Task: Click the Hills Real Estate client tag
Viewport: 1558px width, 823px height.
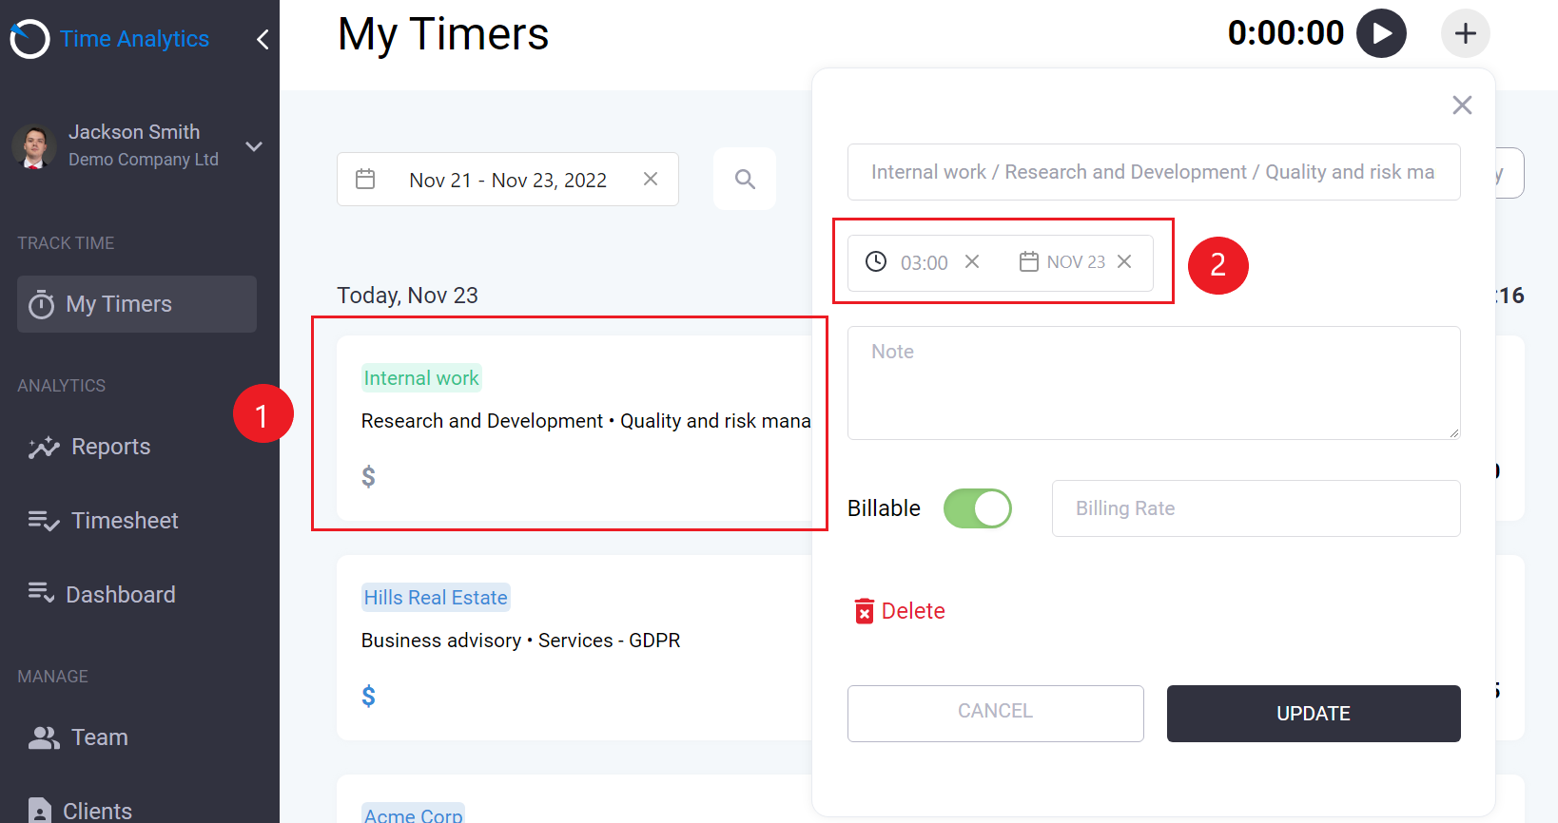Action: [x=436, y=598]
